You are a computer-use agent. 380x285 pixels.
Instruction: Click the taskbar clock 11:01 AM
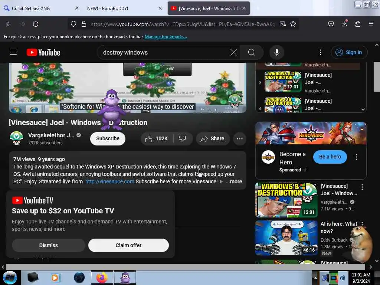361,278
